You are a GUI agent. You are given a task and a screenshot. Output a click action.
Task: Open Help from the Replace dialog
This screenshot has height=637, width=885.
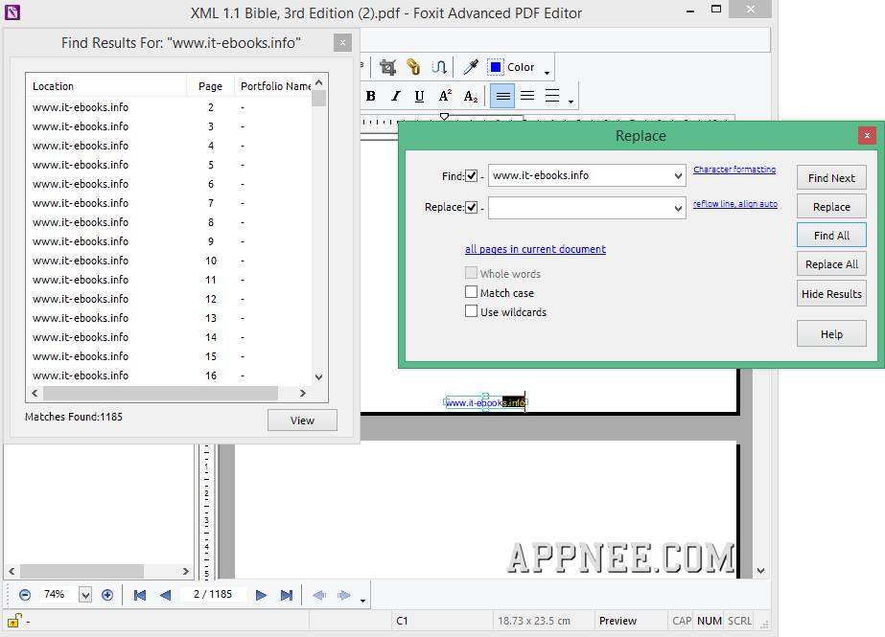[831, 334]
